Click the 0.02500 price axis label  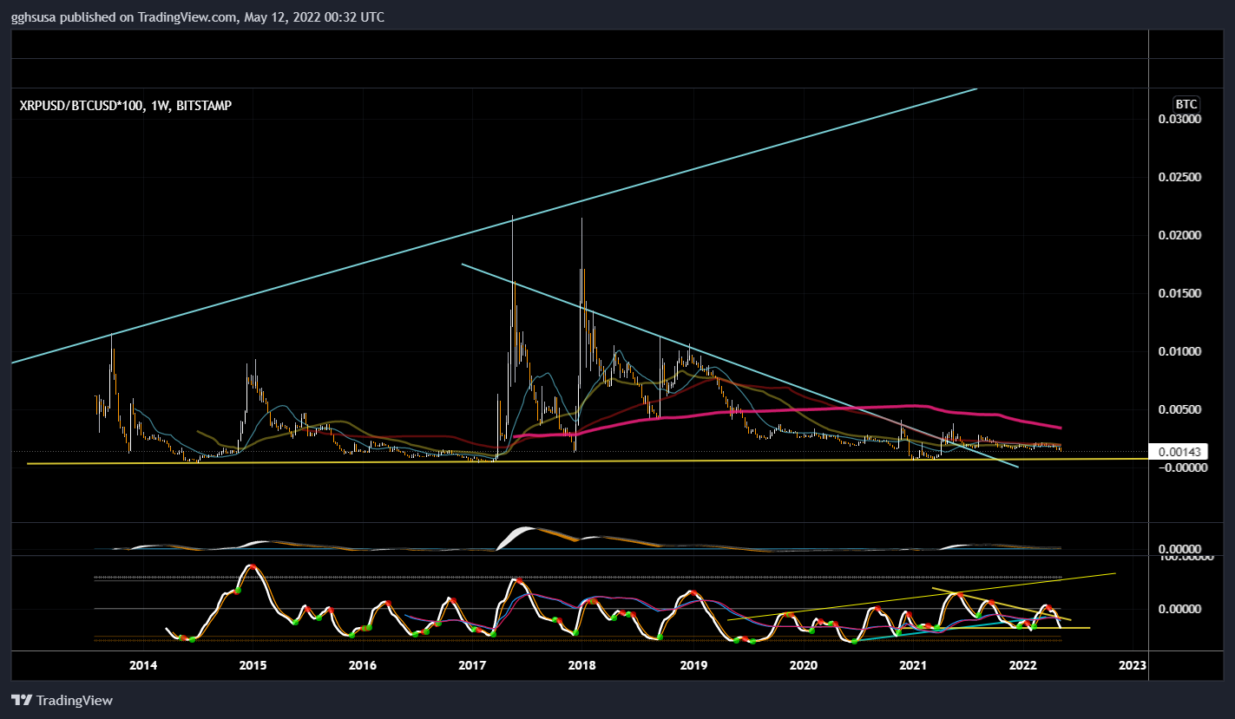pos(1180,177)
